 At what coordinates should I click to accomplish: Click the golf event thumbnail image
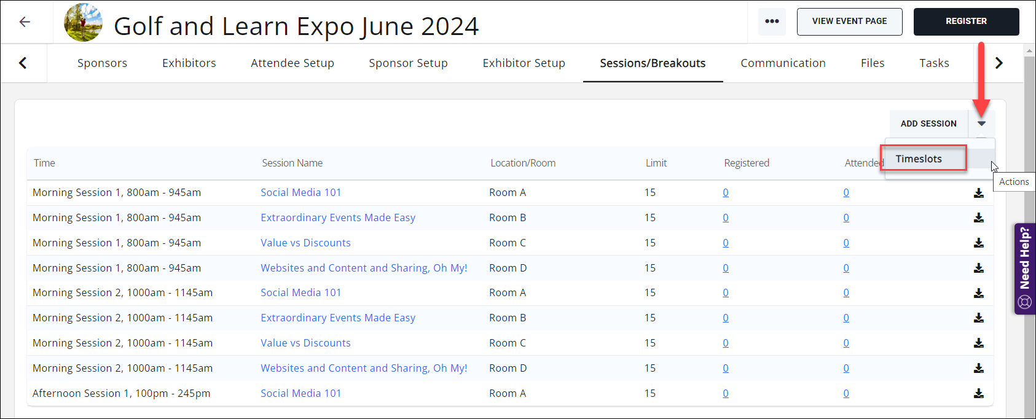(84, 23)
